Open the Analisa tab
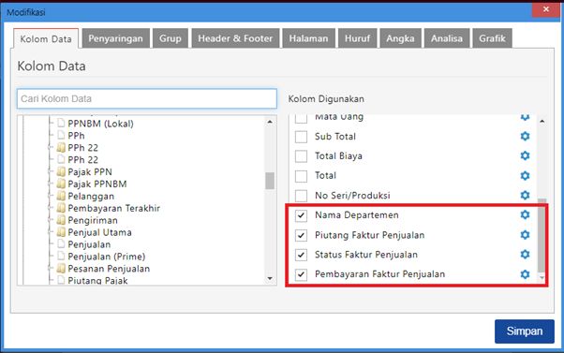Viewport: 564px width, 353px height. 447,38
